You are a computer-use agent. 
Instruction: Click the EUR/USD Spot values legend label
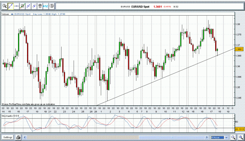click(22, 14)
